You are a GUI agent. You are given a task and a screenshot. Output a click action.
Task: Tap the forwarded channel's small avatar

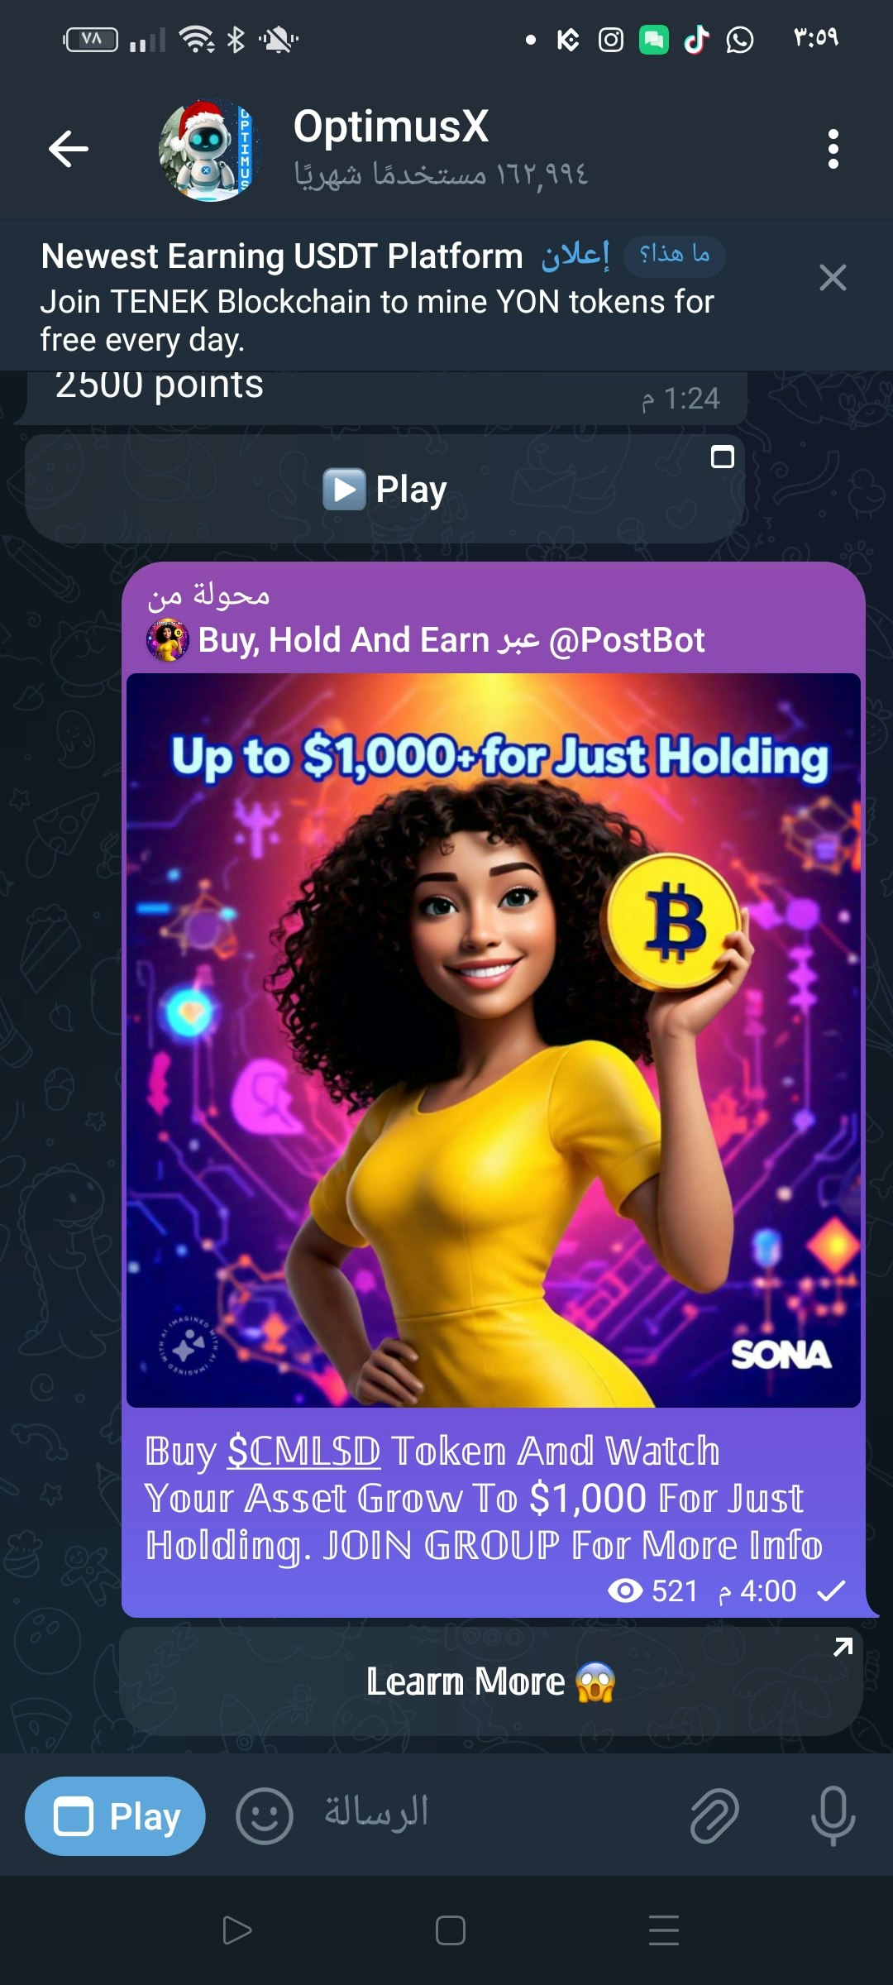coord(168,641)
